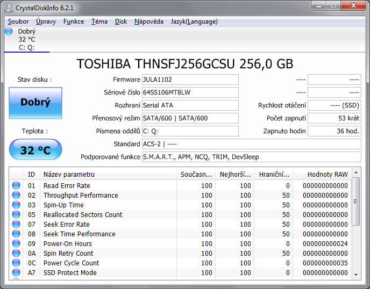
Task: Open the Soubor menu
Action: pyautogui.click(x=18, y=21)
